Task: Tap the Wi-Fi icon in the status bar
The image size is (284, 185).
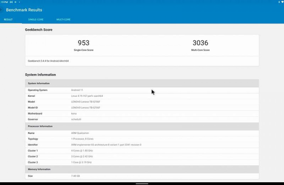Action: pyautogui.click(x=283, y=2)
